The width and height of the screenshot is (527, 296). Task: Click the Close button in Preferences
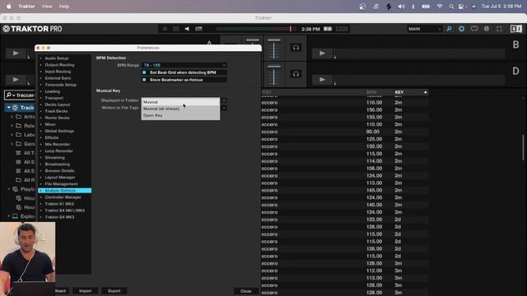point(245,291)
